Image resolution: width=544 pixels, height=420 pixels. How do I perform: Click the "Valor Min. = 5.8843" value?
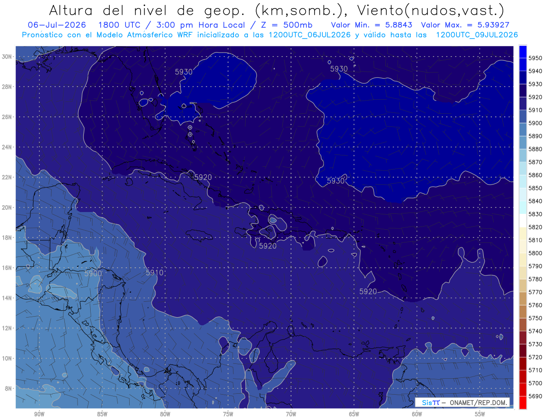point(372,25)
